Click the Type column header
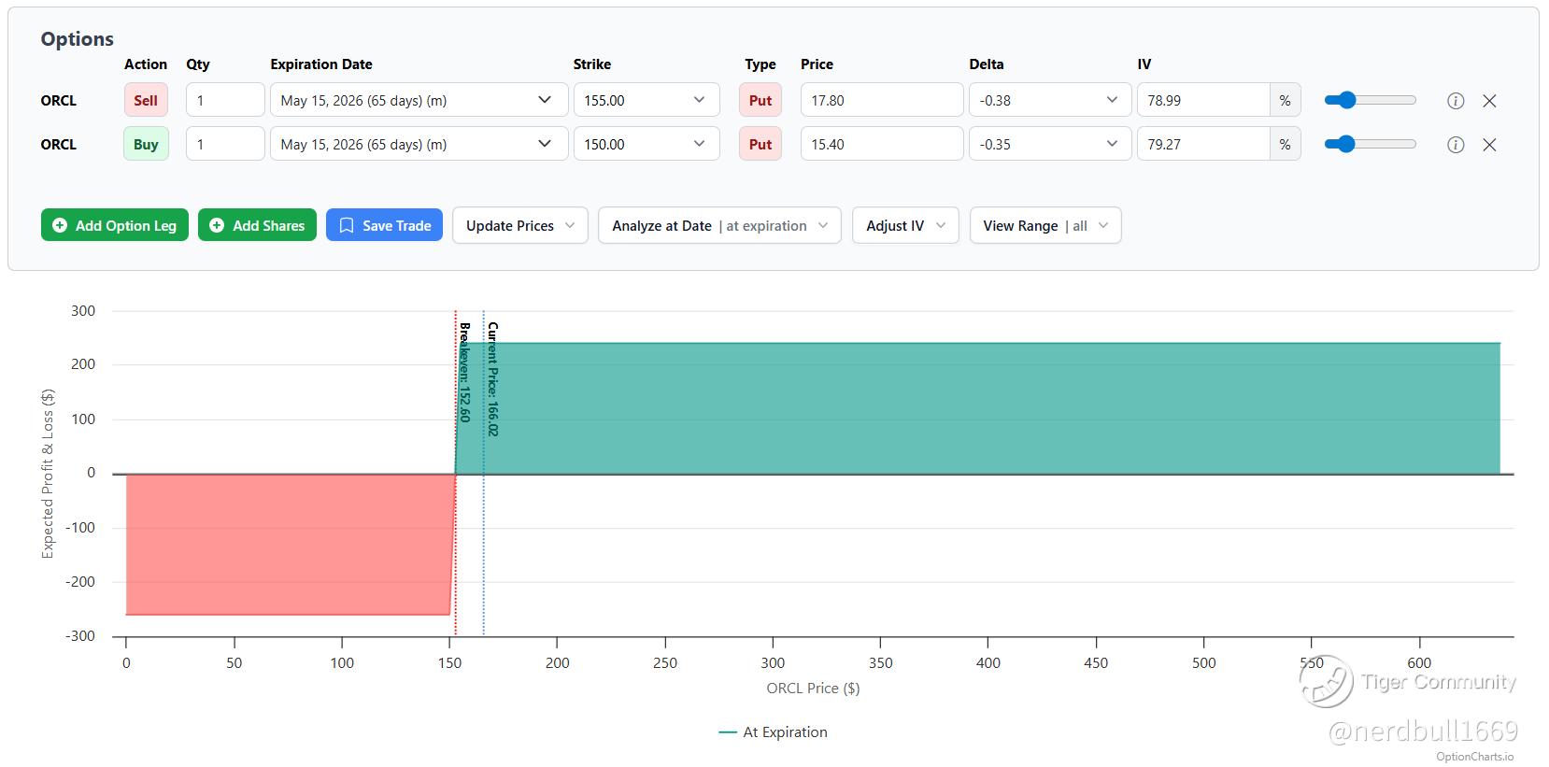 [760, 64]
